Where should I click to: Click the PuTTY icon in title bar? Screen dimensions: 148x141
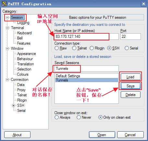(x=4, y=4)
